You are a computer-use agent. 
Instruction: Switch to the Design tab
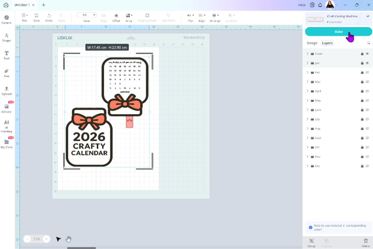point(312,43)
